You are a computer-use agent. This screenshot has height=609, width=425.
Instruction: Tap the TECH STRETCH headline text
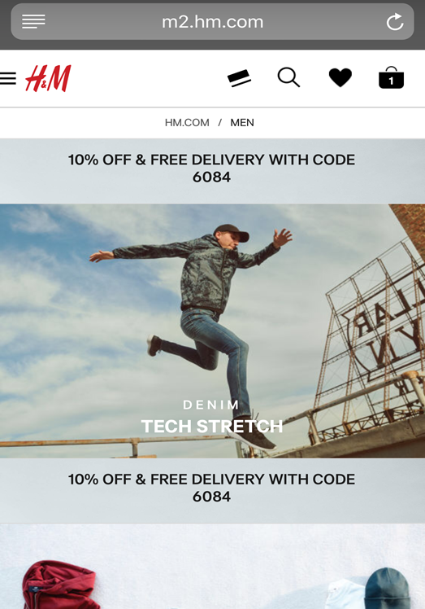[x=212, y=426]
